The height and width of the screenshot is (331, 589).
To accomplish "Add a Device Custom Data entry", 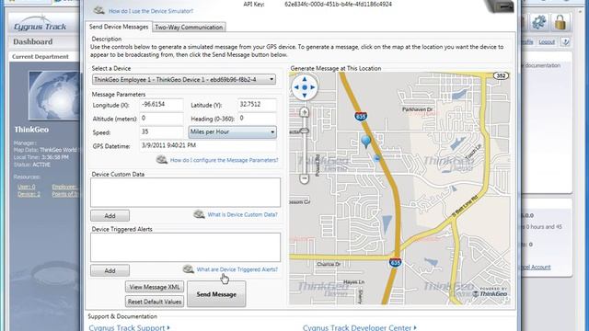I will (110, 216).
